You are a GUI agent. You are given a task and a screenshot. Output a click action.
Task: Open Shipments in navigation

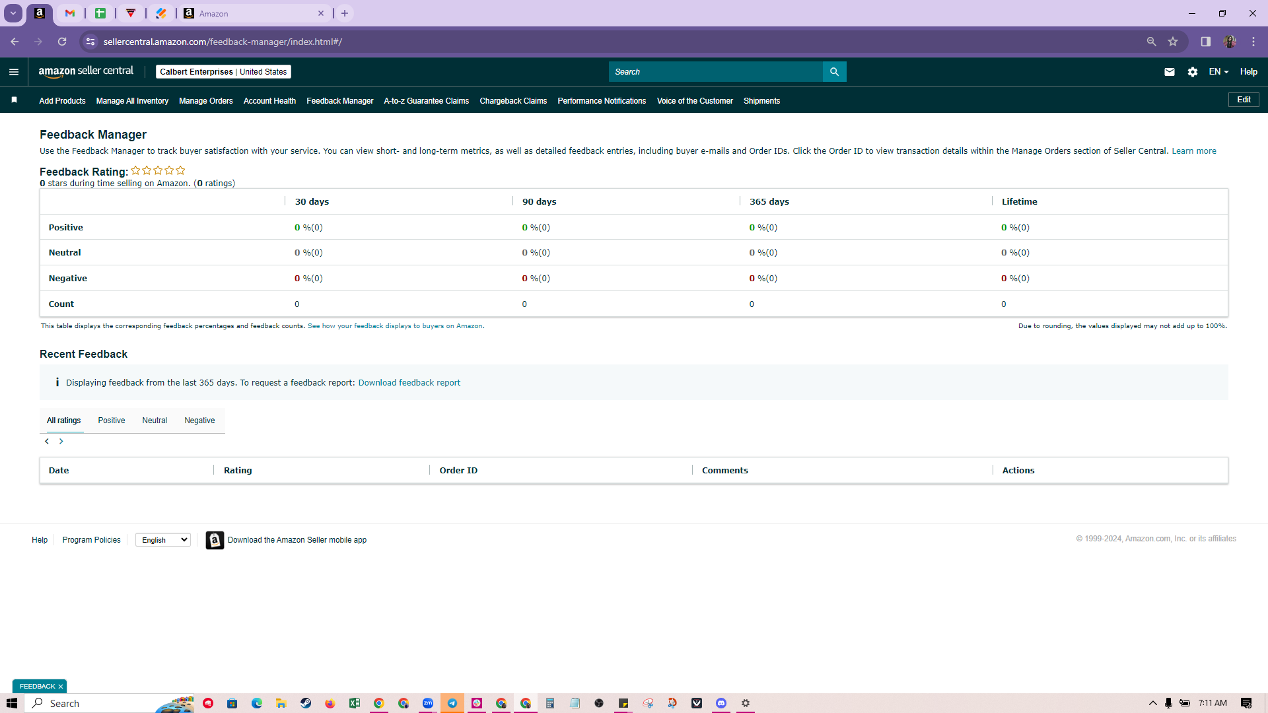coord(761,101)
